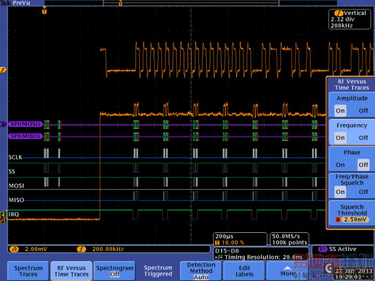Set Frequency trace to On

pos(340,138)
